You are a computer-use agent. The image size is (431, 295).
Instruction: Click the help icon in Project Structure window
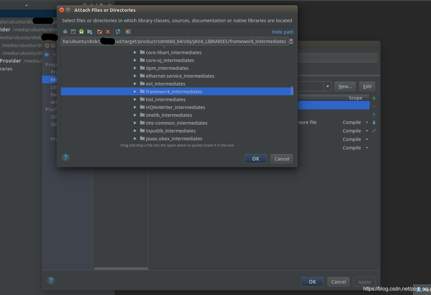point(51,280)
